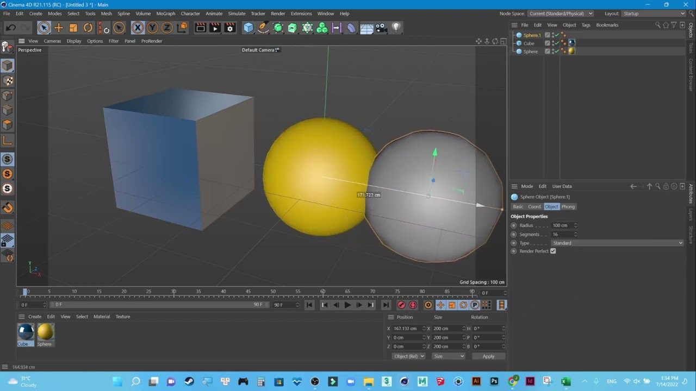
Task: Click the Floor environment icon
Action: pos(366,28)
